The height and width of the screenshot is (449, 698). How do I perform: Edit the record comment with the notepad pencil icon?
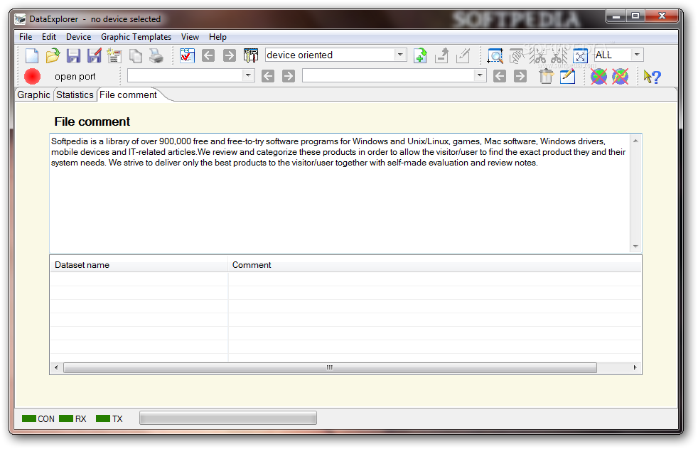coord(567,77)
